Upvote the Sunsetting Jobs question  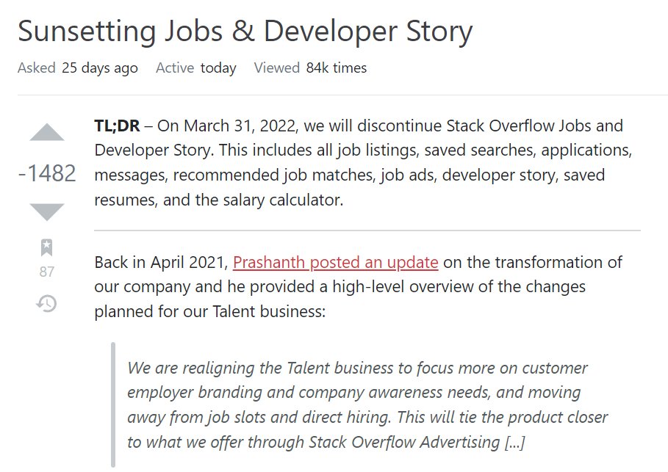click(47, 132)
